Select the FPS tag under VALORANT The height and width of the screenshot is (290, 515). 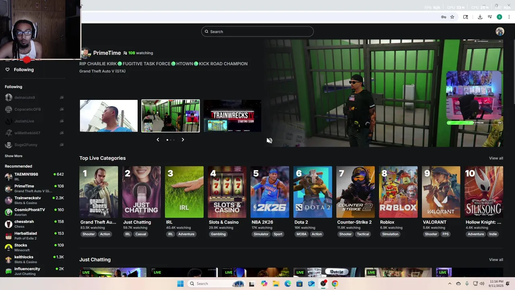[x=445, y=234]
